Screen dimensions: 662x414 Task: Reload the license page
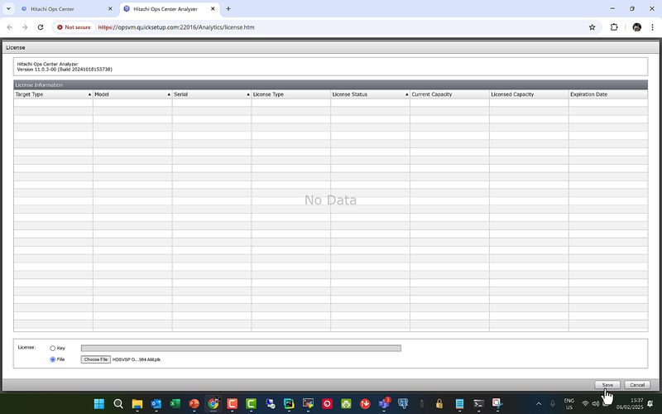point(41,27)
